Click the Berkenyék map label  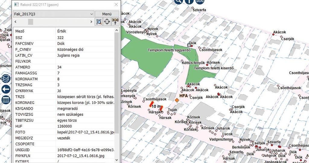coord(241,147)
